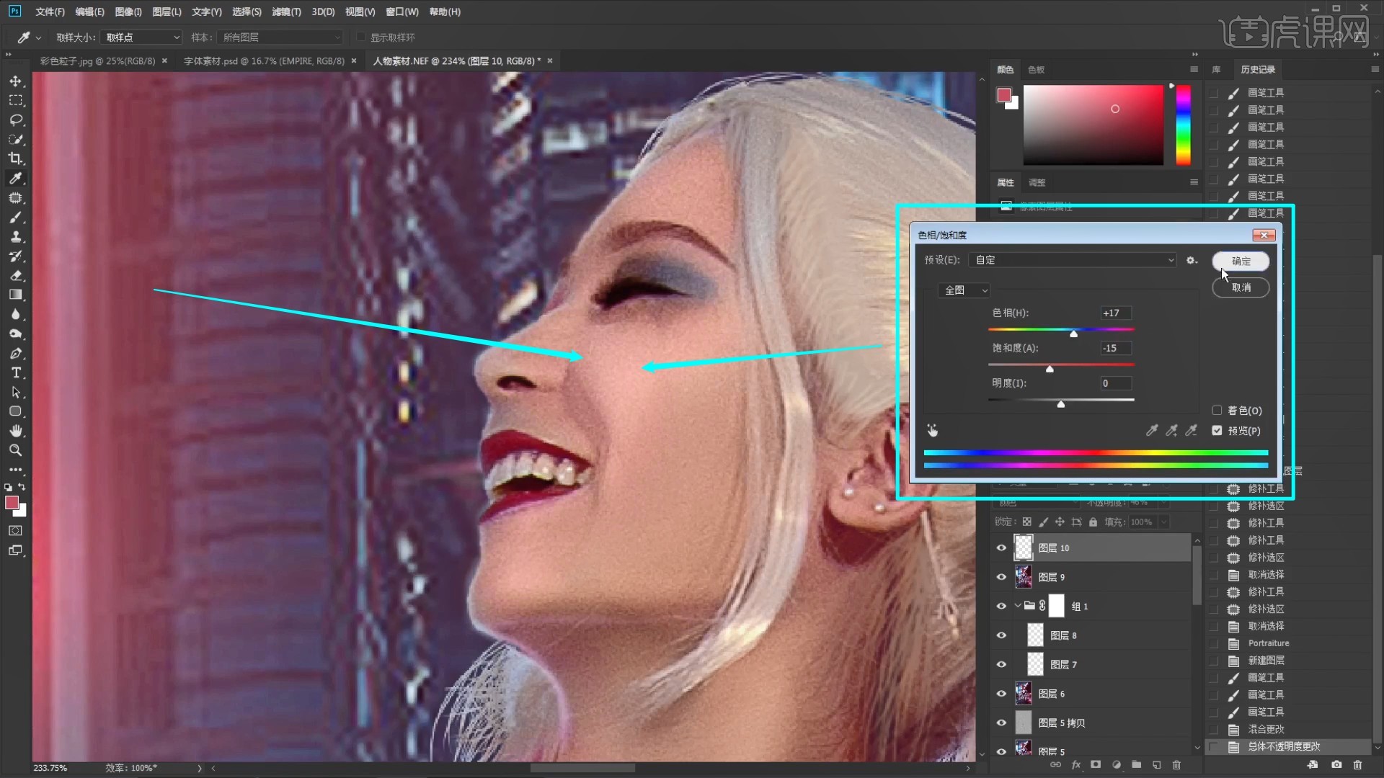The image size is (1384, 778).
Task: Toggle visibility of 图层 9
Action: pyautogui.click(x=1001, y=576)
